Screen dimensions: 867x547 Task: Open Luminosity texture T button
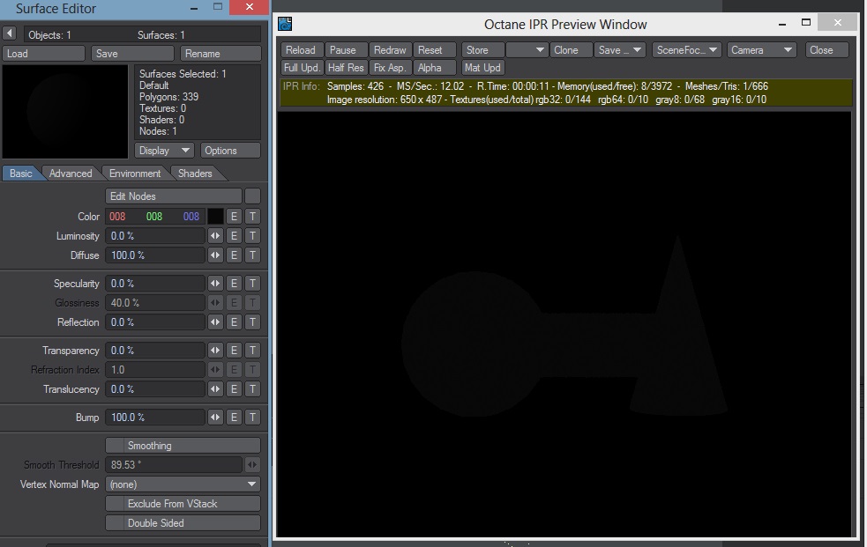point(252,236)
